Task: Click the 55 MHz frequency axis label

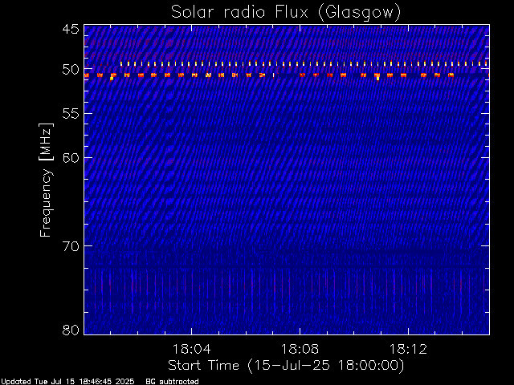Action: (x=70, y=114)
